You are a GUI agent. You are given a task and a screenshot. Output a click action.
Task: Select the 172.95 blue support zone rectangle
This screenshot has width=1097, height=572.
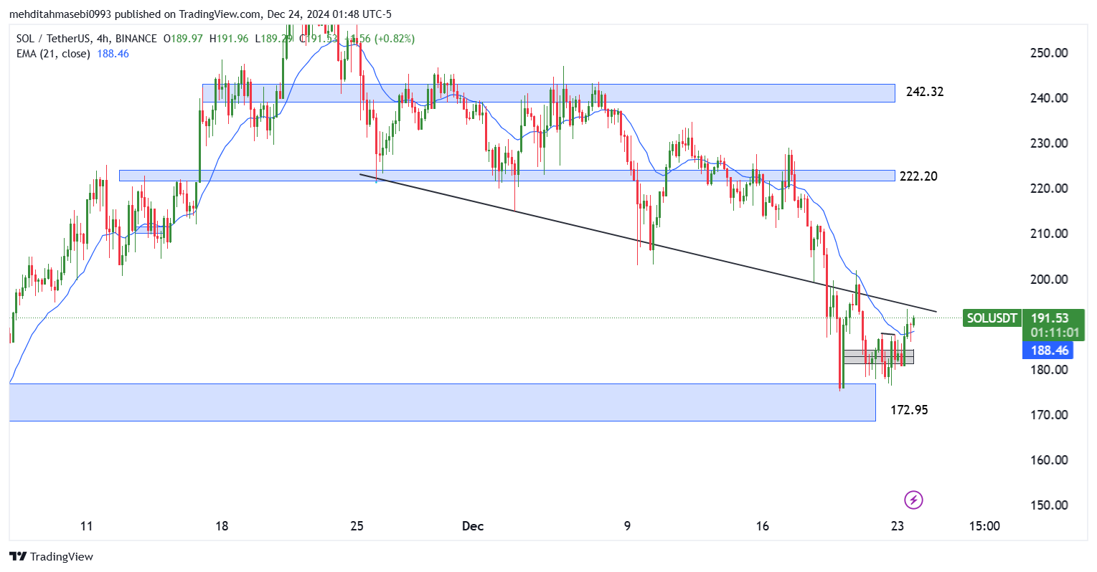(x=442, y=402)
